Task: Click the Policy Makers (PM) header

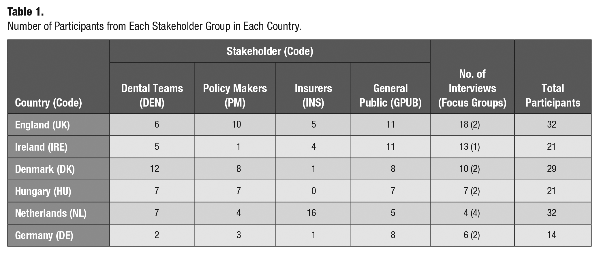Action: click(235, 88)
